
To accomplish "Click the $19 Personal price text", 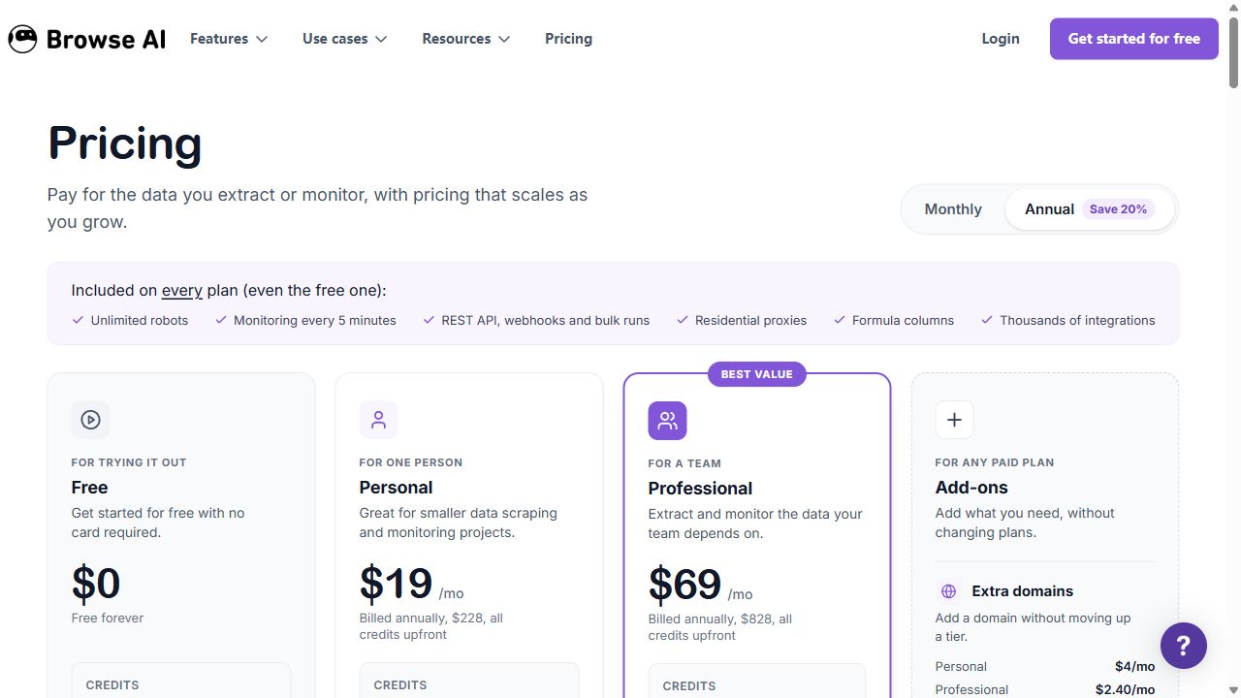I will pyautogui.click(x=396, y=583).
